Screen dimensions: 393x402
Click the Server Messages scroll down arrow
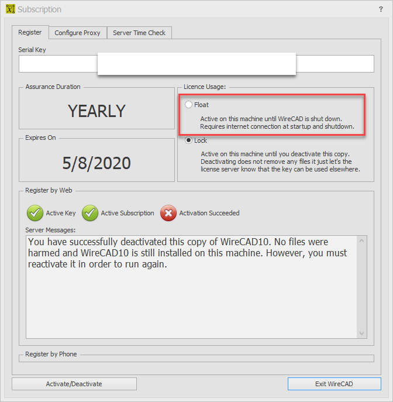pyautogui.click(x=362, y=334)
